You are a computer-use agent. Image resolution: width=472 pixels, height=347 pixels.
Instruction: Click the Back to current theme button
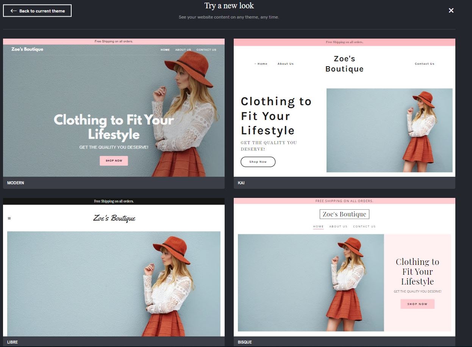[37, 11]
